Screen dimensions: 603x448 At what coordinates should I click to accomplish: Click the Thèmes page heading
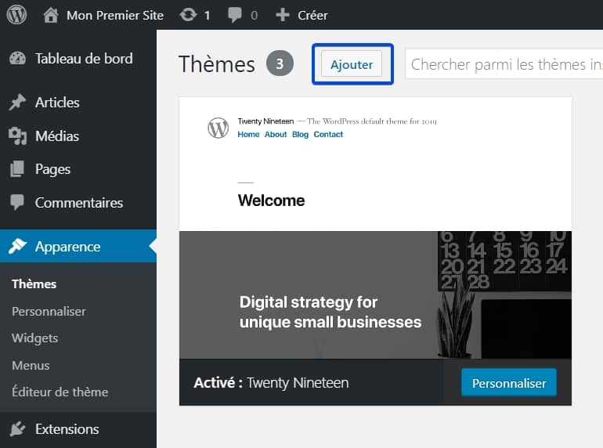coord(216,64)
